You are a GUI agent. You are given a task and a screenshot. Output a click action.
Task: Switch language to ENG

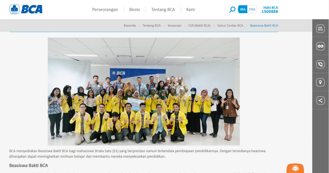pyautogui.click(x=252, y=9)
